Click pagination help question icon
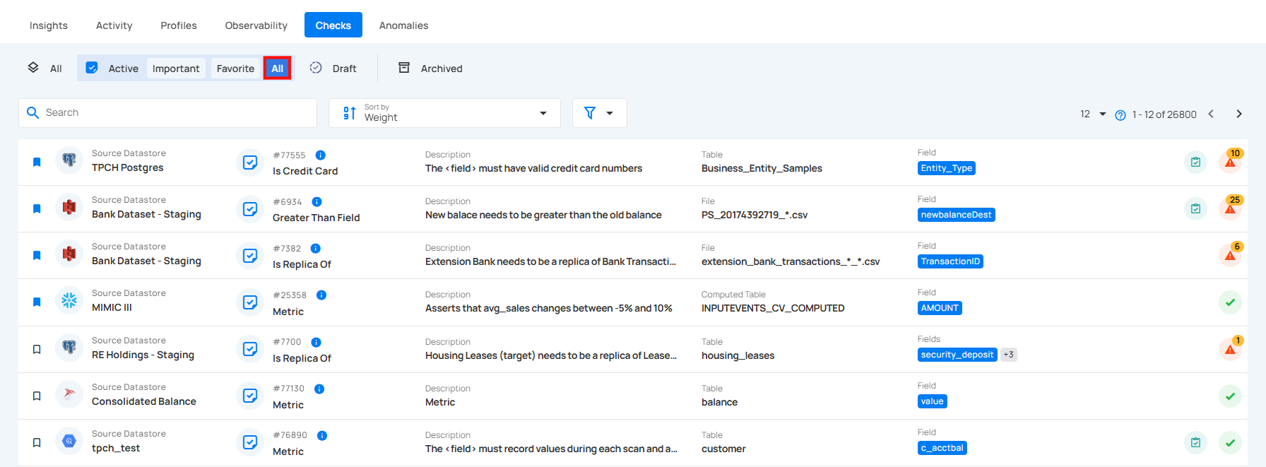 click(x=1120, y=115)
